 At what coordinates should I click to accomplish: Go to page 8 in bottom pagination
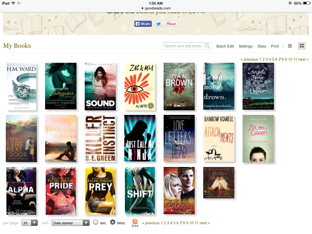184,223
